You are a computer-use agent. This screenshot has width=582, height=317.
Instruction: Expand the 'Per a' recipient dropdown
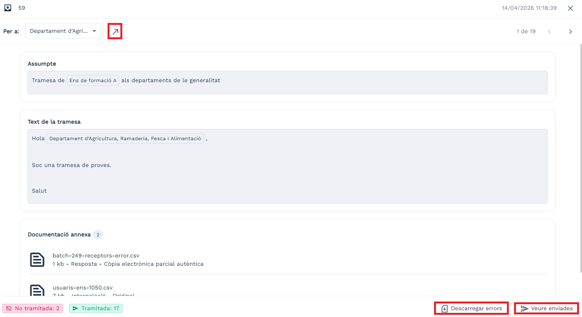(x=63, y=31)
